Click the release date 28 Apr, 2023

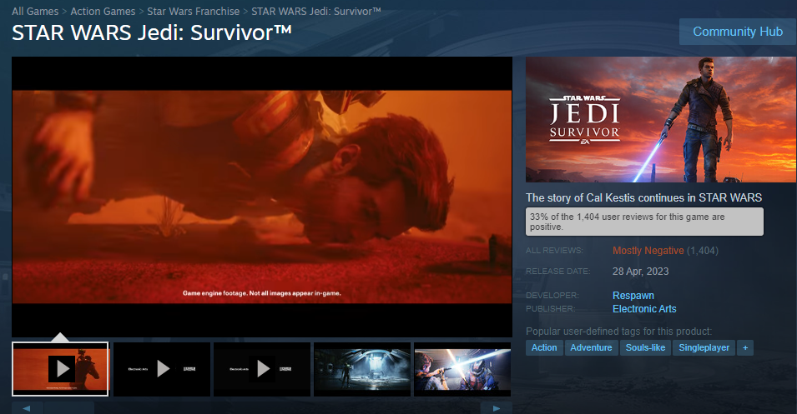pyautogui.click(x=640, y=272)
